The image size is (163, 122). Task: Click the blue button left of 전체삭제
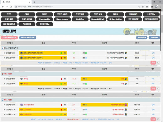tap(142, 38)
